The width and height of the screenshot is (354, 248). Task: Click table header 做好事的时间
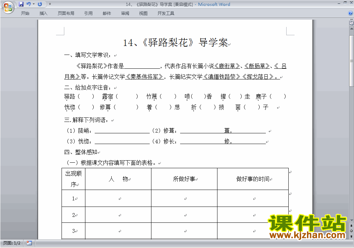(x=253, y=179)
